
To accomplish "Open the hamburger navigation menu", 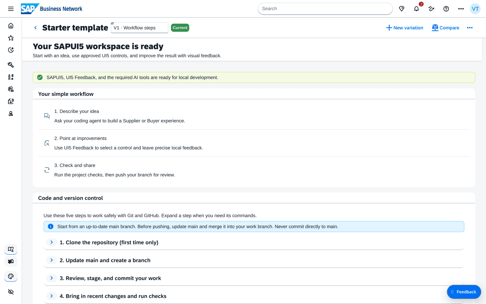I will point(11,9).
